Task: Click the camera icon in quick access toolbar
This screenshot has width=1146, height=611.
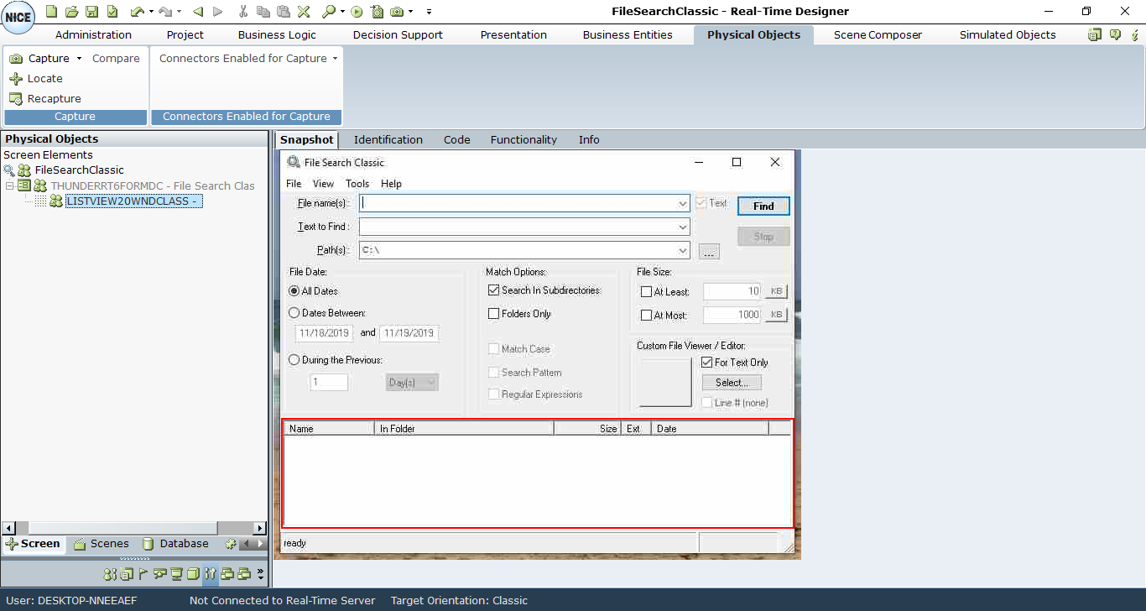Action: pyautogui.click(x=397, y=12)
